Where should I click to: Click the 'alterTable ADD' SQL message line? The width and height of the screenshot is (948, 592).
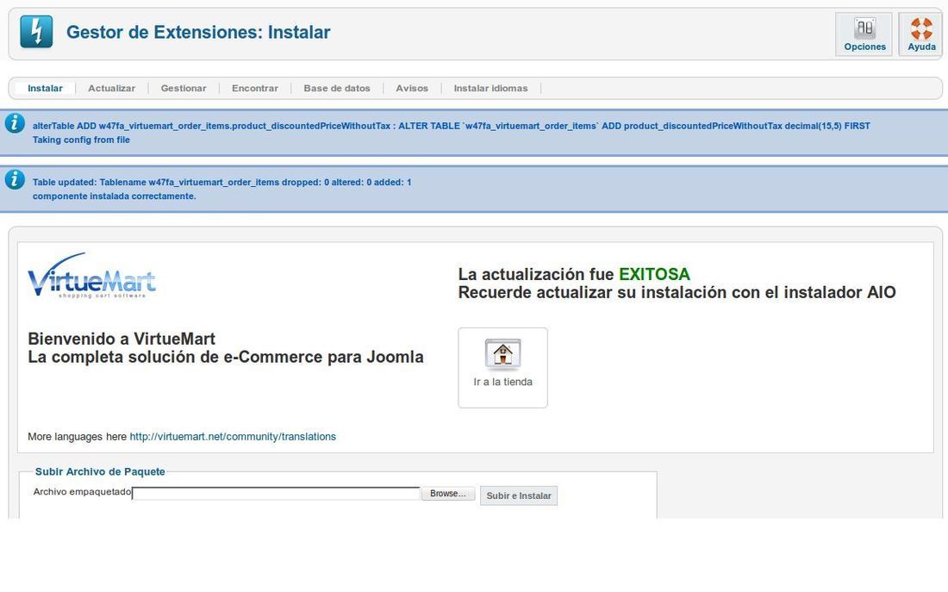pyautogui.click(x=451, y=126)
